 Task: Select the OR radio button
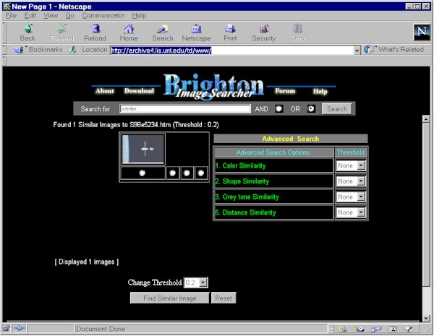pos(311,108)
